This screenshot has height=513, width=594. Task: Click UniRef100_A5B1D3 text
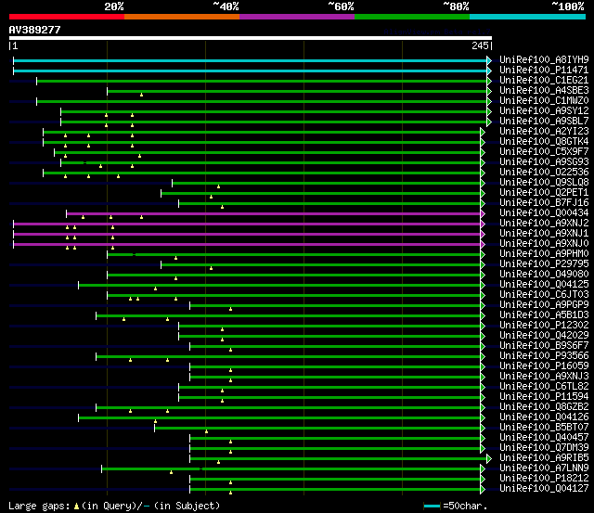[544, 315]
